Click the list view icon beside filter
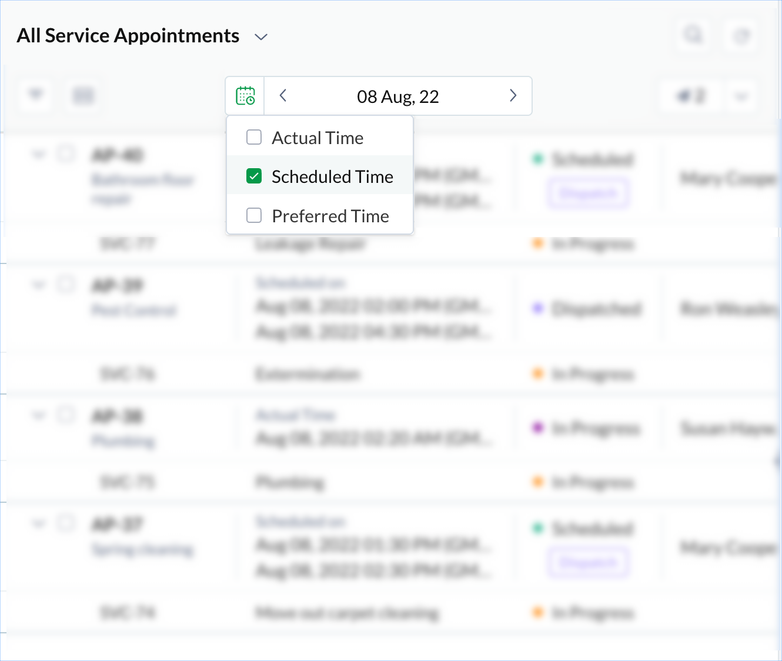 click(x=83, y=95)
